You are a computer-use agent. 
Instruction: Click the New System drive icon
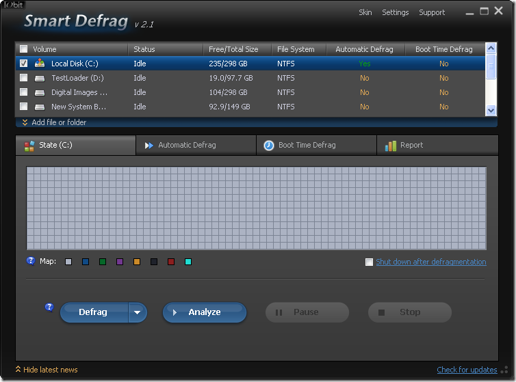(x=40, y=107)
